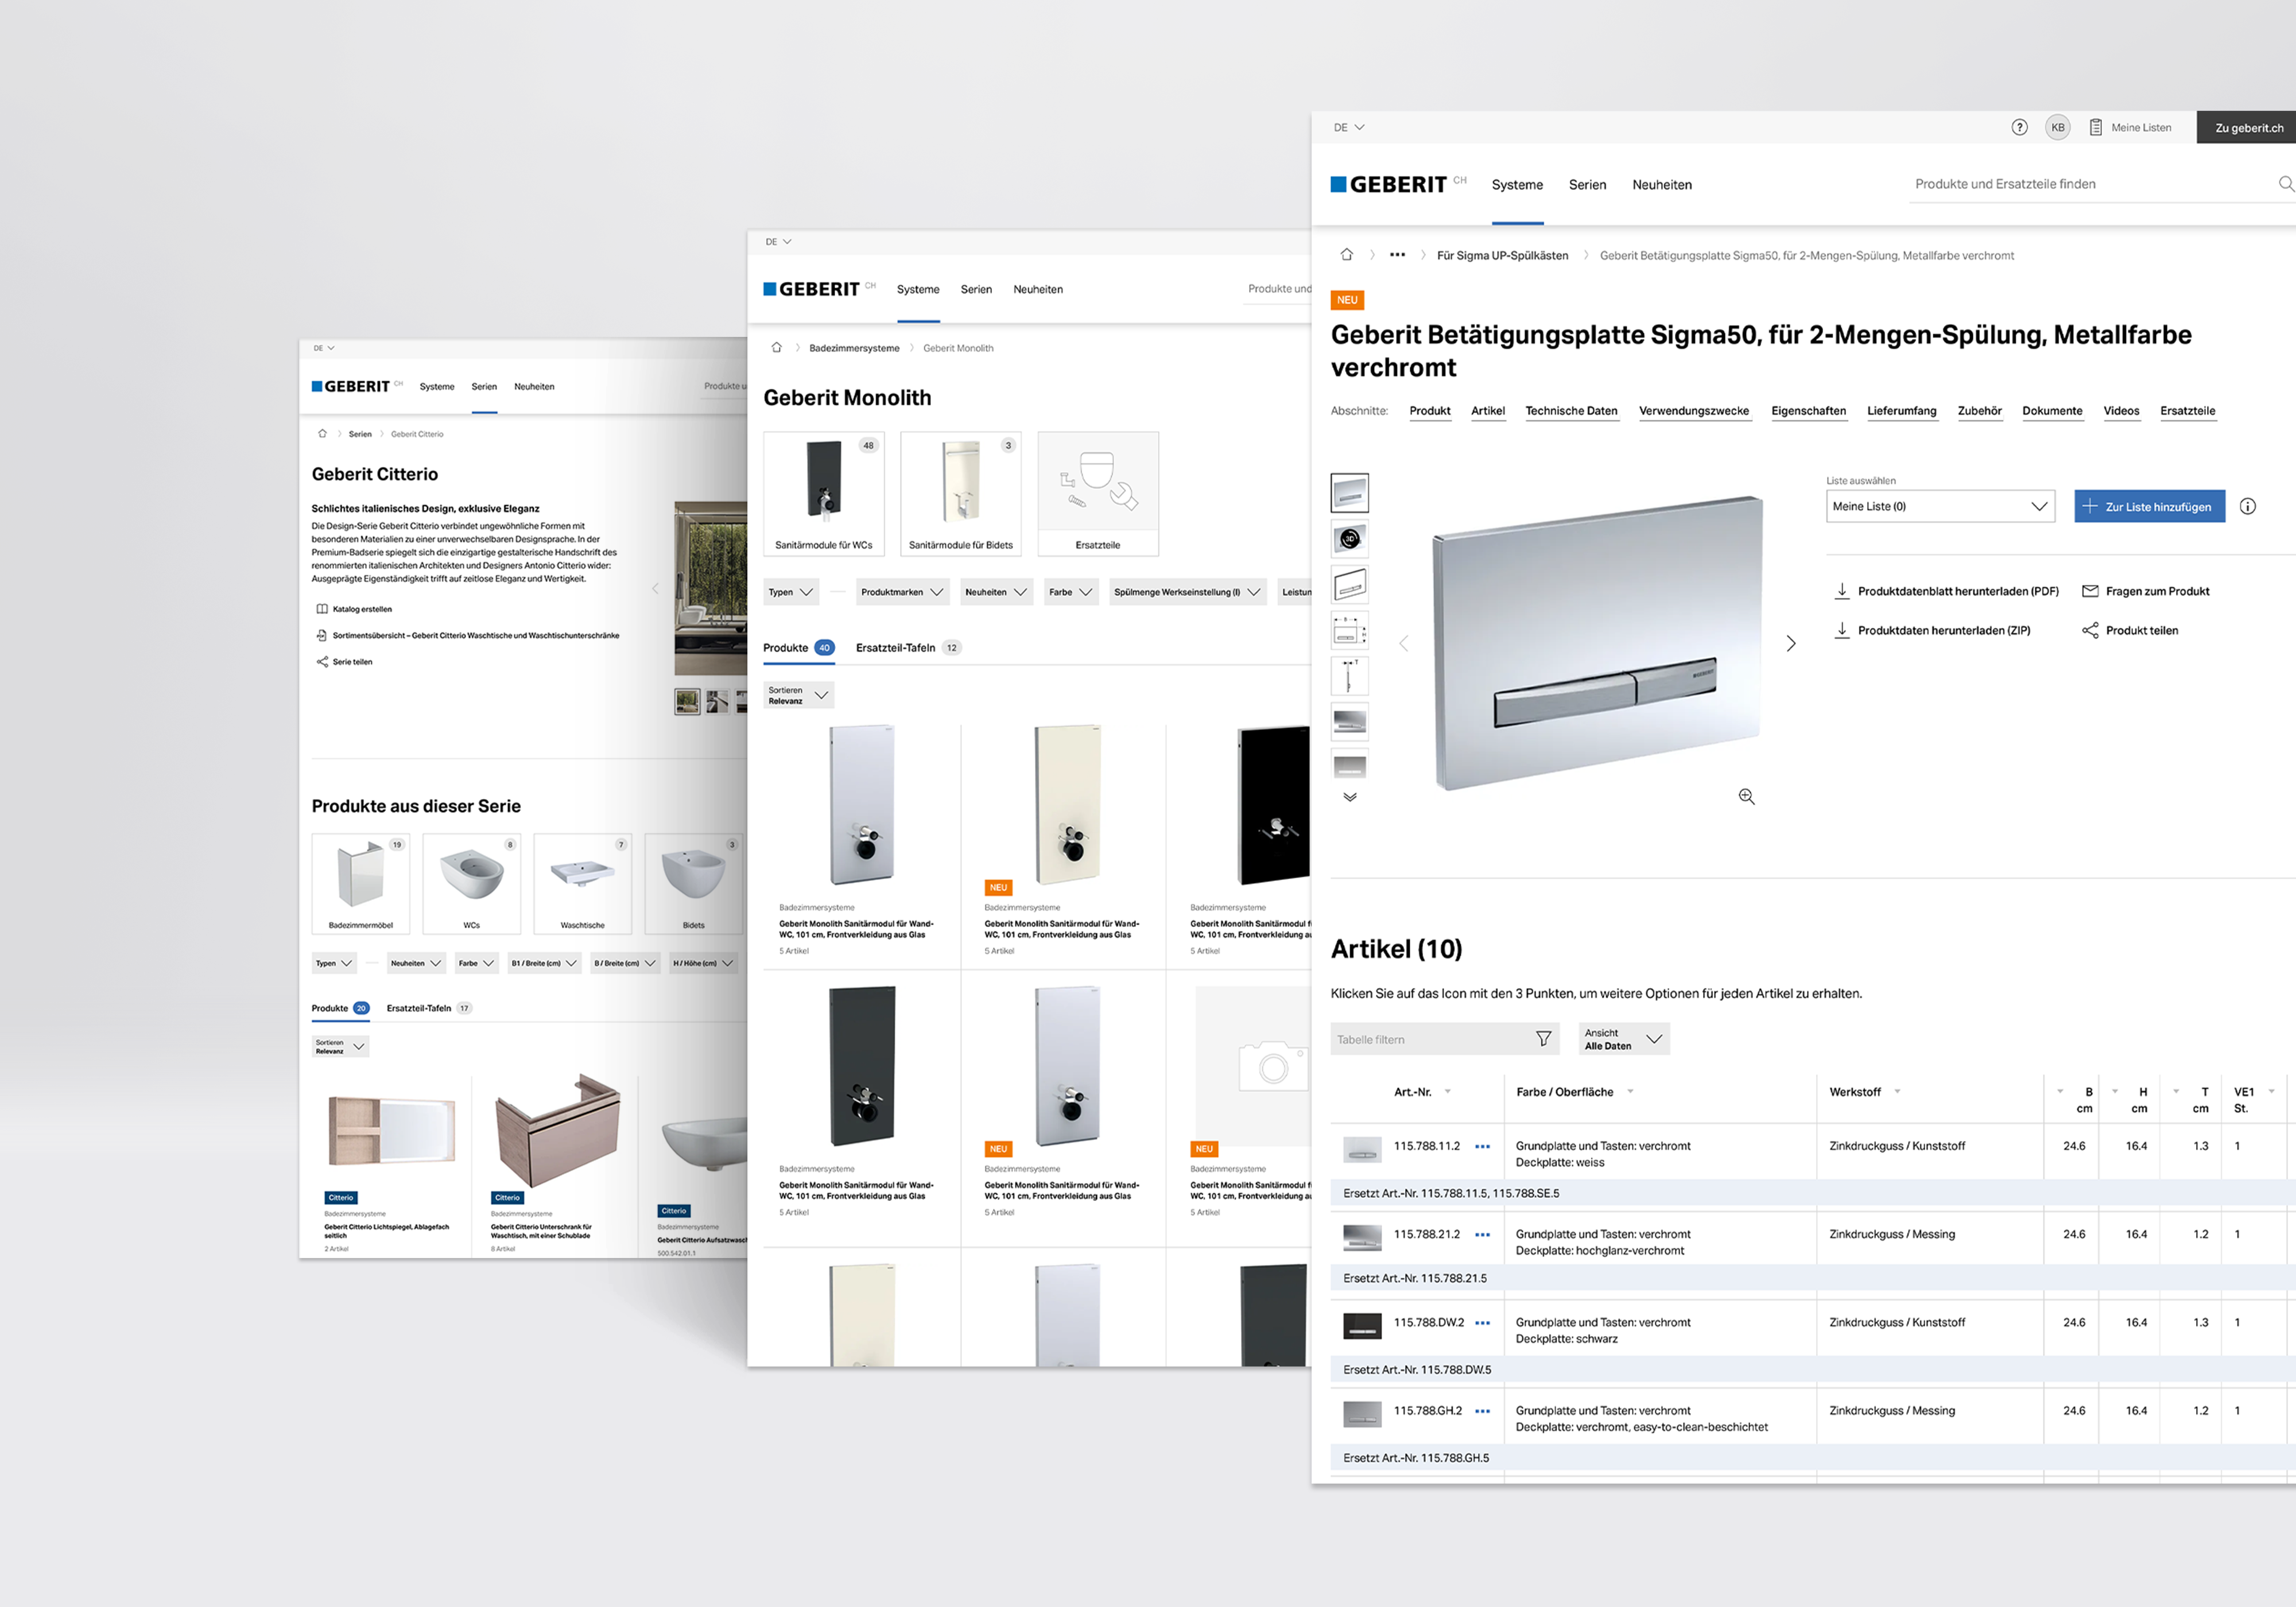The height and width of the screenshot is (1607, 2296).
Task: Open Meine Listen clipboard icon
Action: pyautogui.click(x=2095, y=127)
